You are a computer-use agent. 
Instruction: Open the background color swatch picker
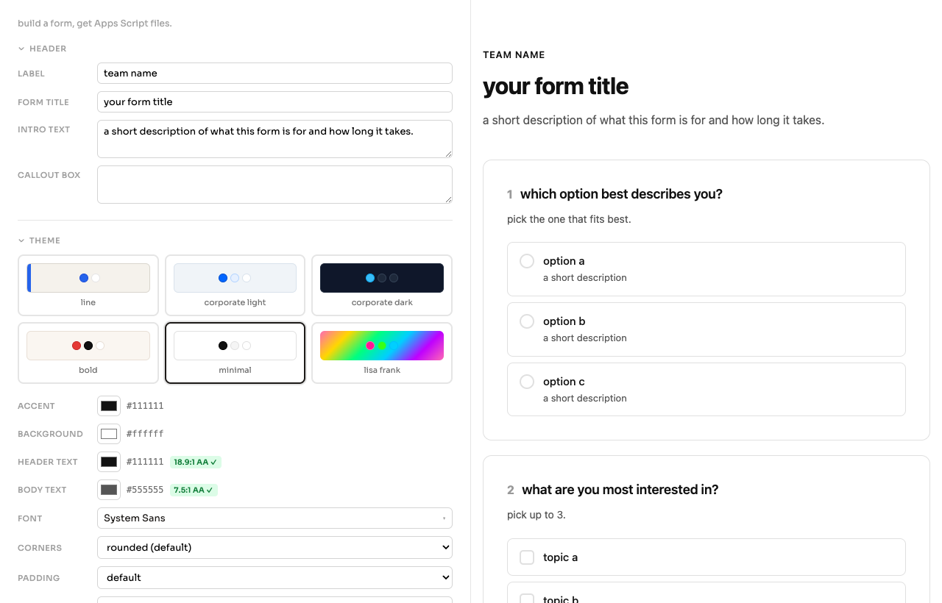(x=109, y=434)
